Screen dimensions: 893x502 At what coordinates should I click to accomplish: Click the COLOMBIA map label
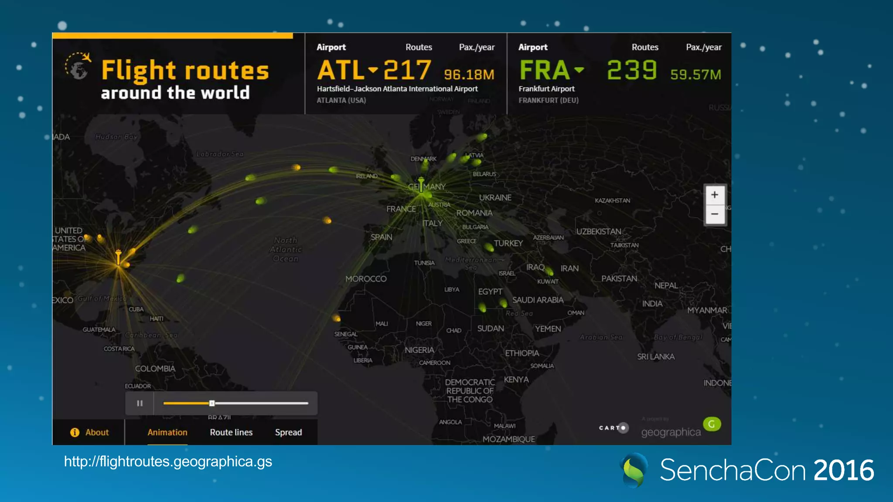[155, 369]
